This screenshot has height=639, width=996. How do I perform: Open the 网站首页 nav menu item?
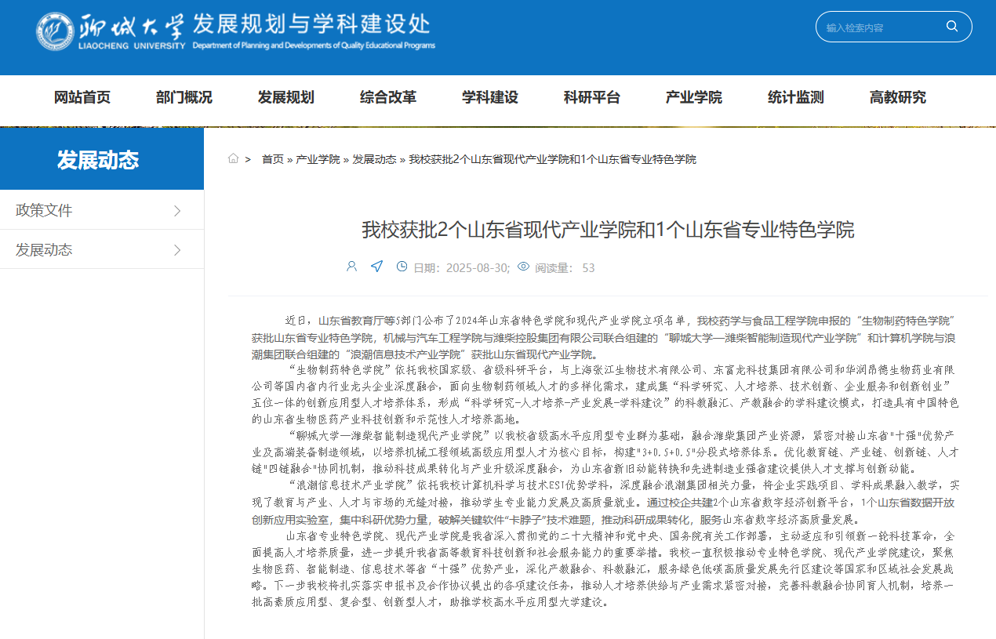(82, 98)
